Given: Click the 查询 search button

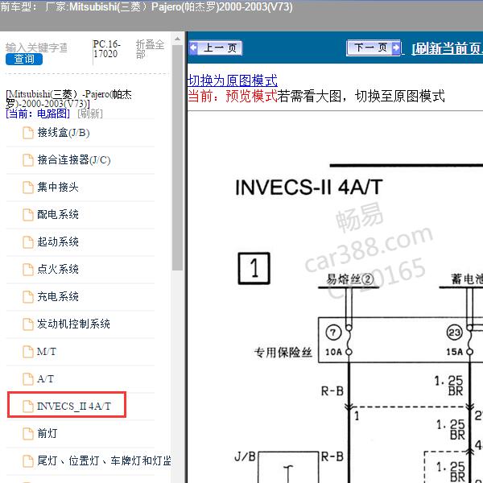Looking at the screenshot, I should 24,59.
